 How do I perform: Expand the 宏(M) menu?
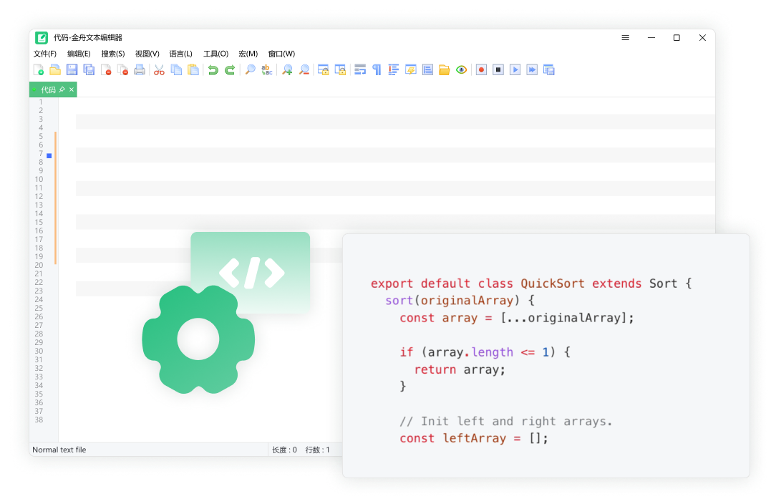click(248, 54)
